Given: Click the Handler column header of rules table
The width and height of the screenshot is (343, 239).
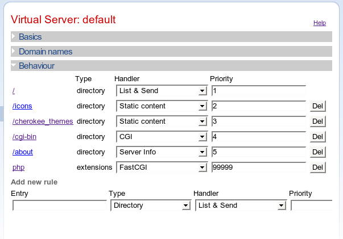Looking at the screenshot, I should pyautogui.click(x=127, y=78).
